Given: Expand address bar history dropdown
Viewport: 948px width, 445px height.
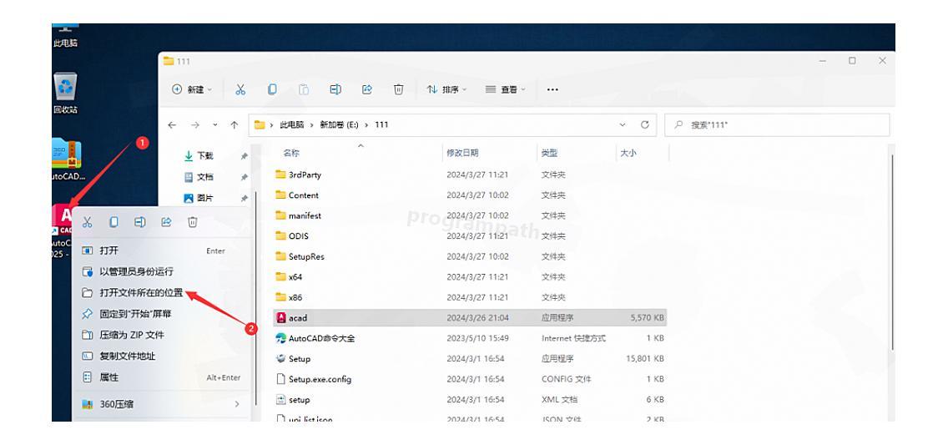Looking at the screenshot, I should [x=623, y=124].
